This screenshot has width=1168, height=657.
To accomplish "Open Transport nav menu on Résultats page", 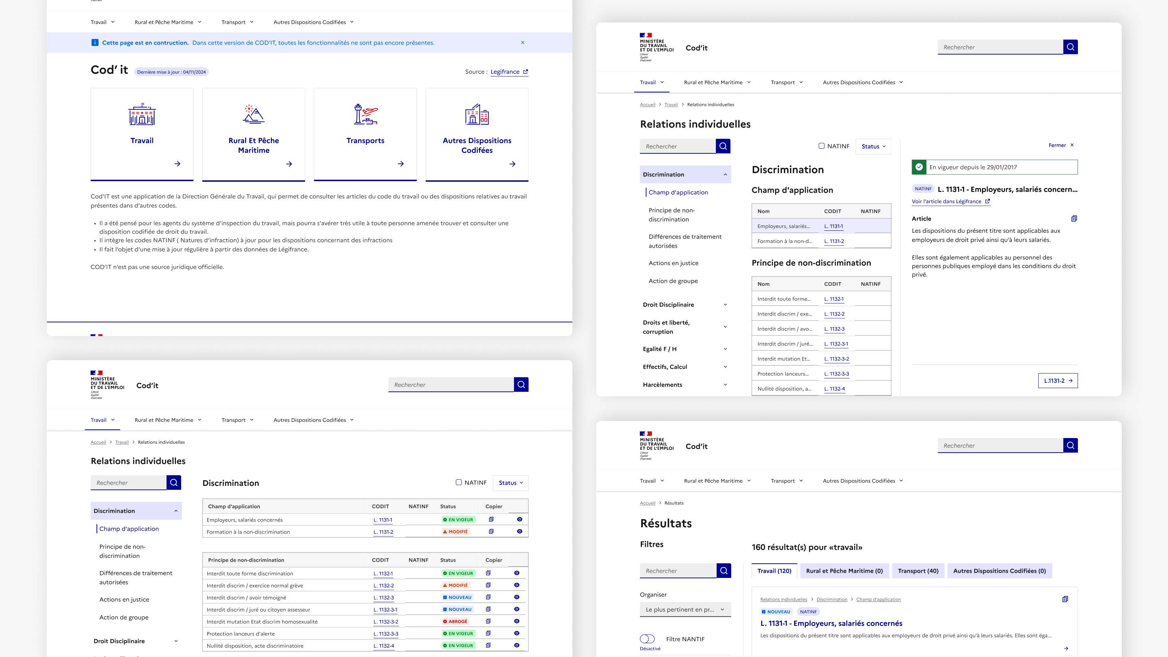I will 787,481.
